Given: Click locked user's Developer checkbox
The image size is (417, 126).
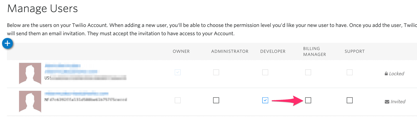Looking at the screenshot, I should [265, 72].
